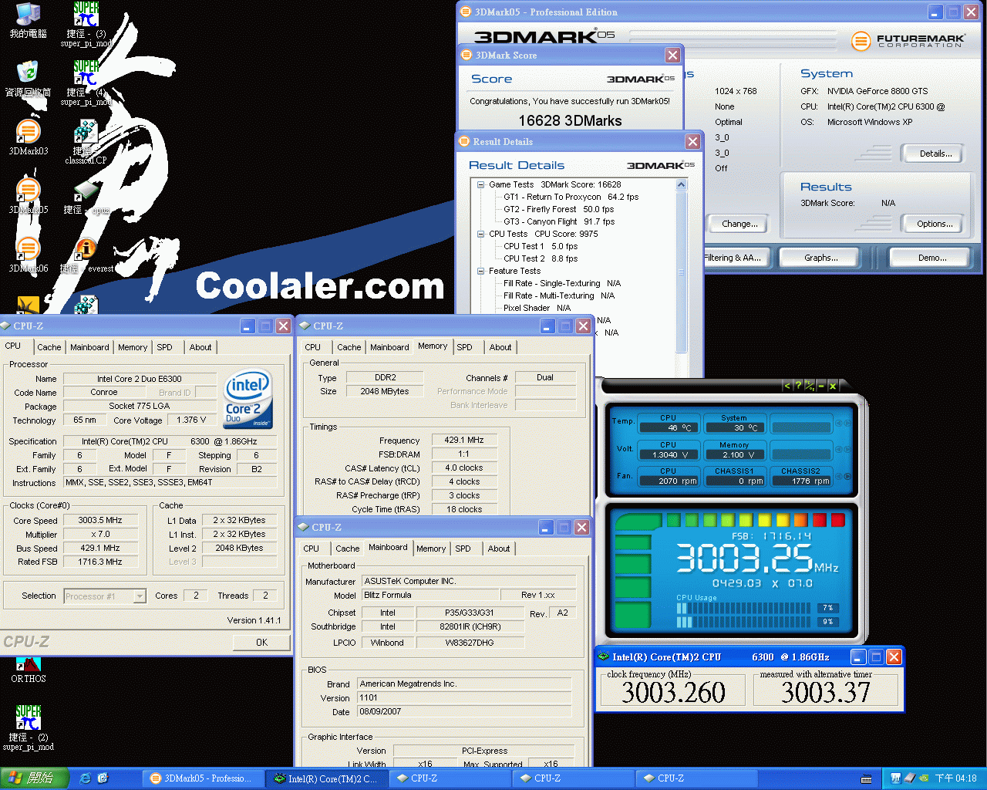Switch to the 3DMark05 taskbar item
The height and width of the screenshot is (790, 987).
click(203, 778)
